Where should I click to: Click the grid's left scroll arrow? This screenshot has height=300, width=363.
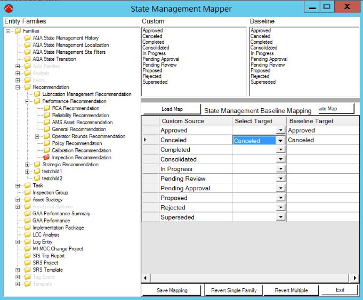pyautogui.click(x=146, y=278)
